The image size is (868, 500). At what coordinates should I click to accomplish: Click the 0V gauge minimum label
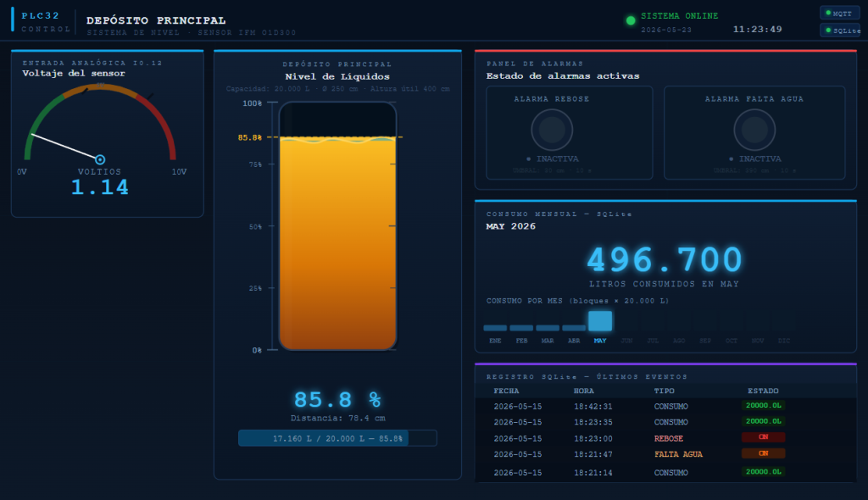pyautogui.click(x=21, y=172)
